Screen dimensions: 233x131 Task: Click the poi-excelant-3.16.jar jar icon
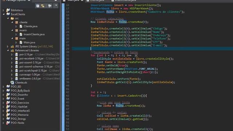coord(16,59)
